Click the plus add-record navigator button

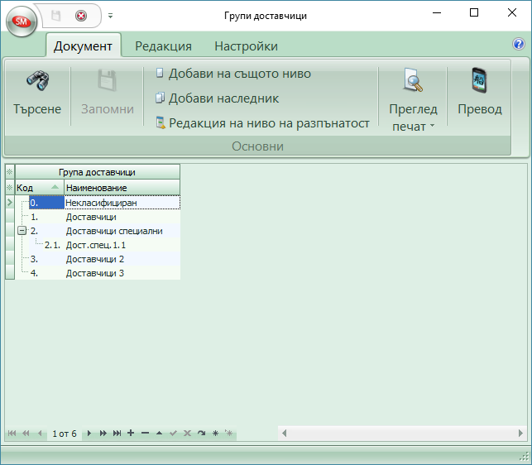pyautogui.click(x=131, y=433)
